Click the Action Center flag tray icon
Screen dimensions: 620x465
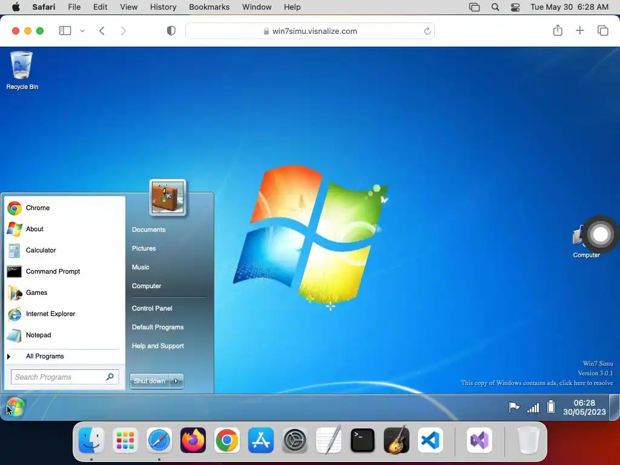pos(513,407)
